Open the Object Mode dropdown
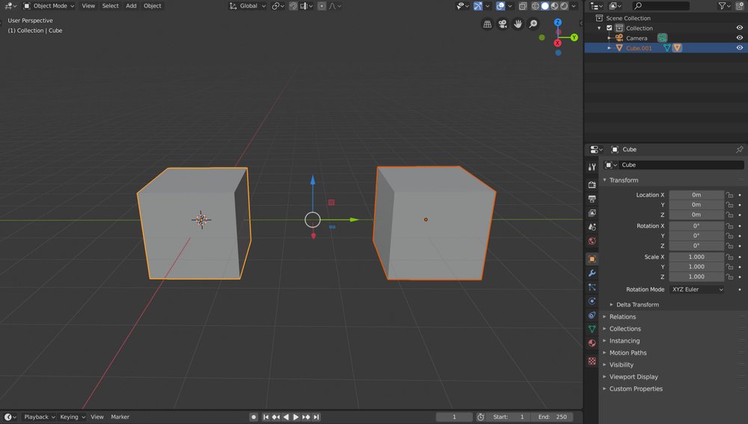 [x=49, y=6]
